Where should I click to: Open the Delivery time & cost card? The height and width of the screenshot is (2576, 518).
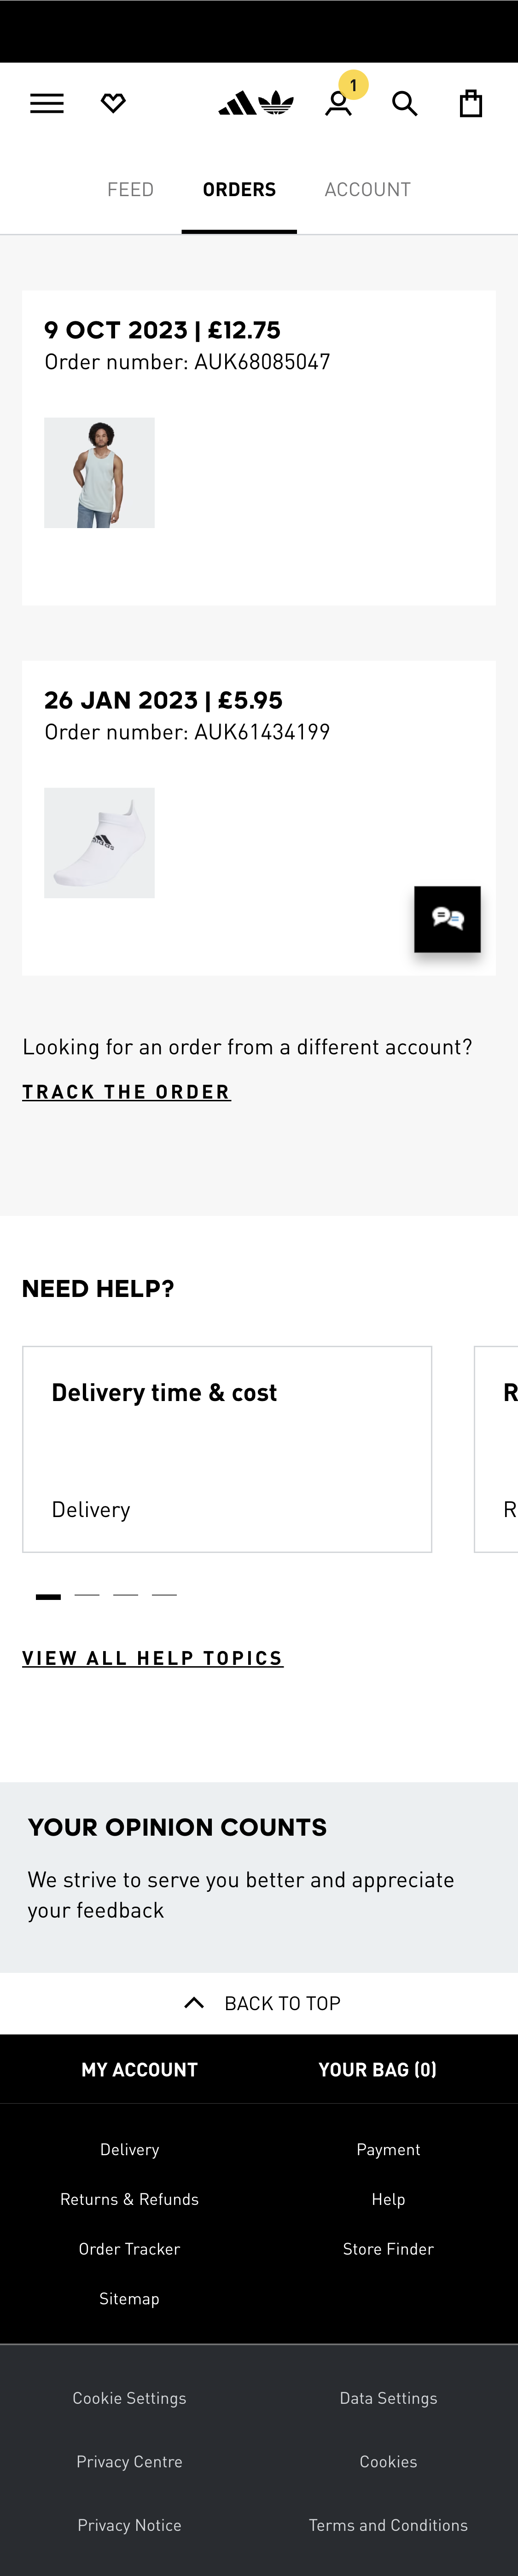[x=227, y=1449]
